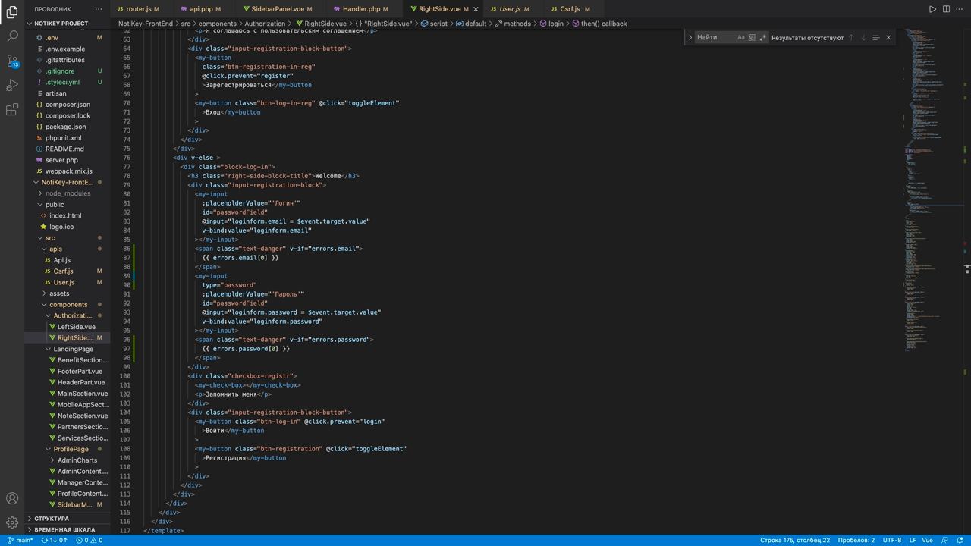The width and height of the screenshot is (971, 546).
Task: Switch to the SidebarPanel.vue tab
Action: point(276,9)
